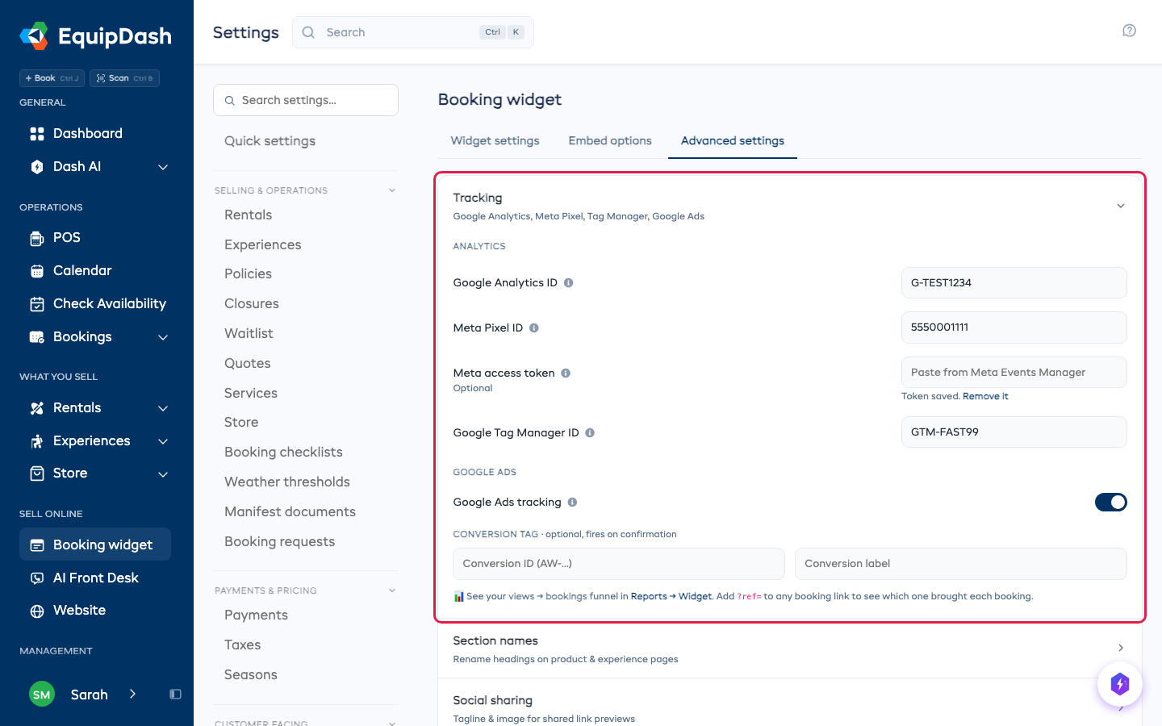The width and height of the screenshot is (1162, 726).
Task: Switch to the Widget settings tab
Action: point(495,140)
